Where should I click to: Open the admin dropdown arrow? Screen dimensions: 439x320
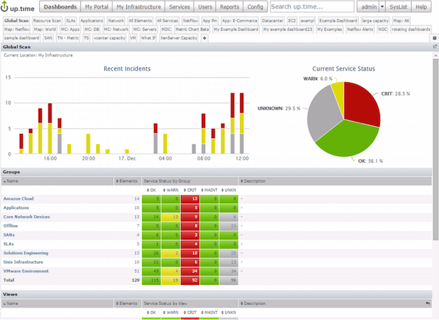click(382, 7)
